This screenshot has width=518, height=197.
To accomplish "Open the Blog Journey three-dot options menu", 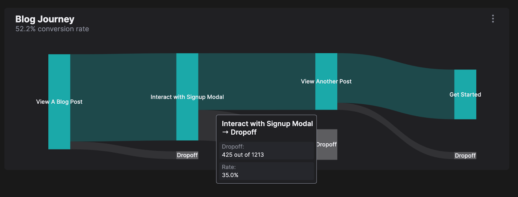I will coord(493,19).
